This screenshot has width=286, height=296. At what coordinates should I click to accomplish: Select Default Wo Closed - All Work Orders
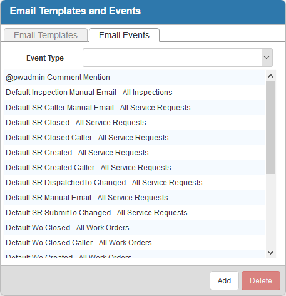[135, 228]
